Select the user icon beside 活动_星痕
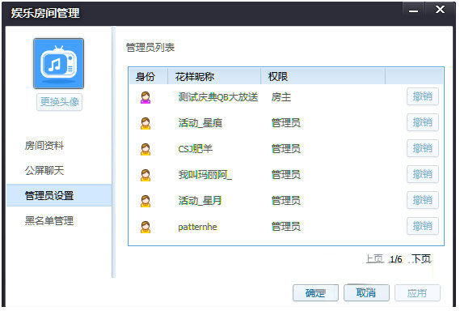460x311 pixels. tap(146, 123)
